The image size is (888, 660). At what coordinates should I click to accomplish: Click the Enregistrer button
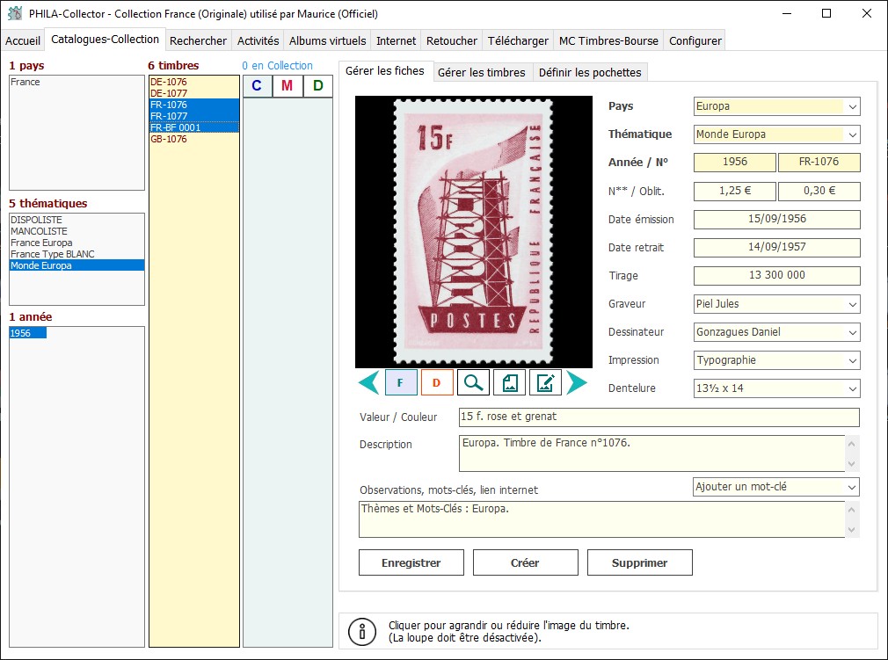411,562
